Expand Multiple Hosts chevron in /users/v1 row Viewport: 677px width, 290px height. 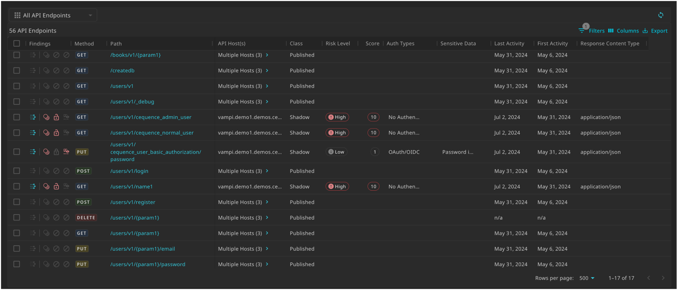coord(267,86)
